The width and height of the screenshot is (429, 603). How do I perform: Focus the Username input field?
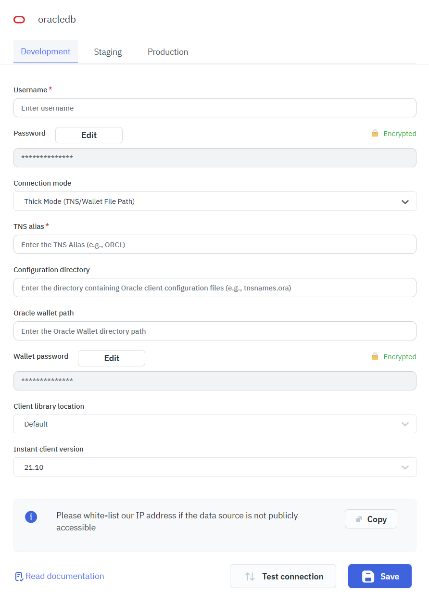pos(215,108)
